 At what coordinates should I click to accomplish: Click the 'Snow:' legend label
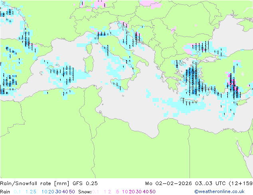tap(85, 192)
